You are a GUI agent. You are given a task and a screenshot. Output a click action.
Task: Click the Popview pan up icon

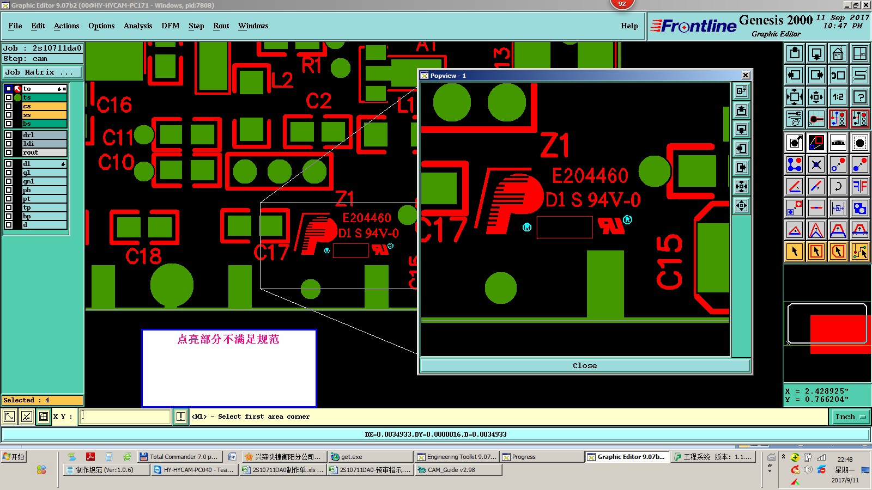[741, 111]
